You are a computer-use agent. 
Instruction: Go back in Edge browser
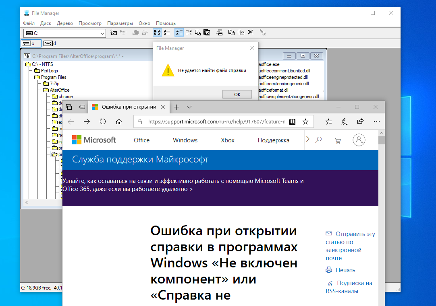[71, 121]
